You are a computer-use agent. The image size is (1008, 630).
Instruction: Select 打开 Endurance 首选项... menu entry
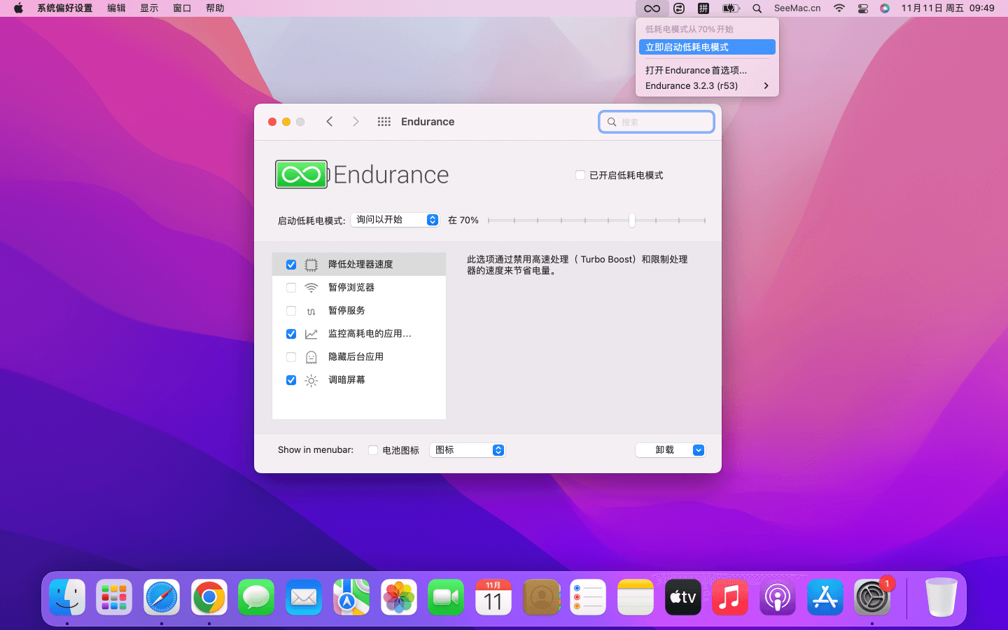pyautogui.click(x=707, y=70)
